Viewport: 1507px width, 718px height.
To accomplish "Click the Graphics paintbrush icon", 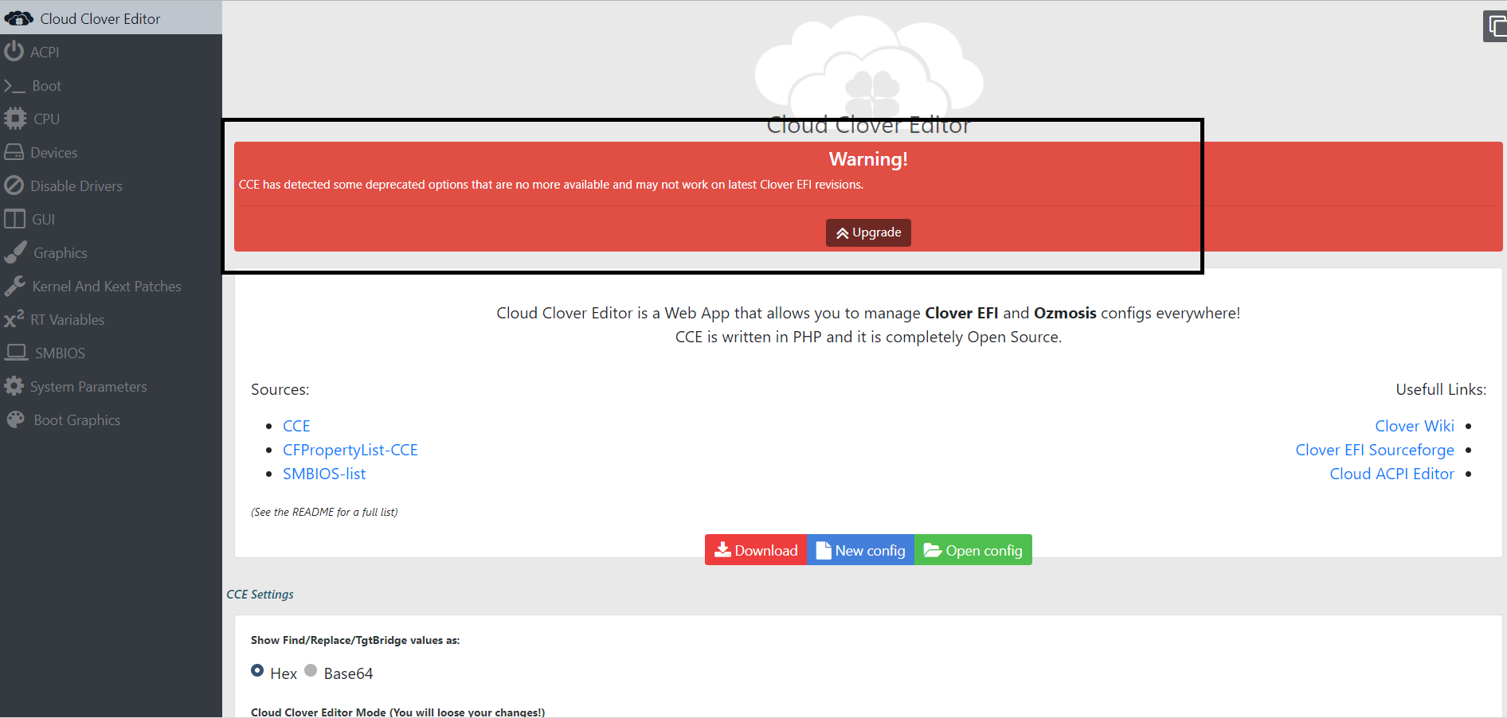I will pyautogui.click(x=15, y=252).
